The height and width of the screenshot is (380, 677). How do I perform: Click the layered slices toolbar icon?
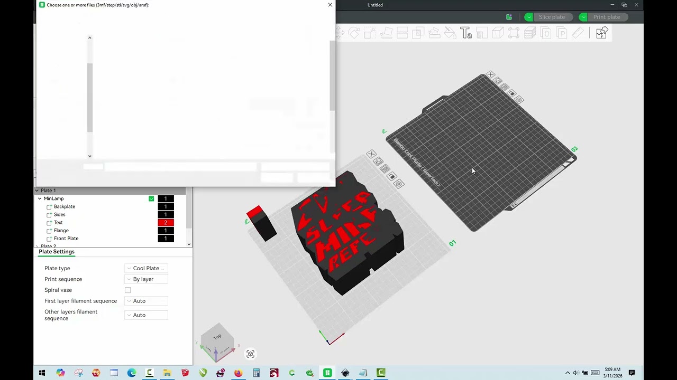(529, 33)
